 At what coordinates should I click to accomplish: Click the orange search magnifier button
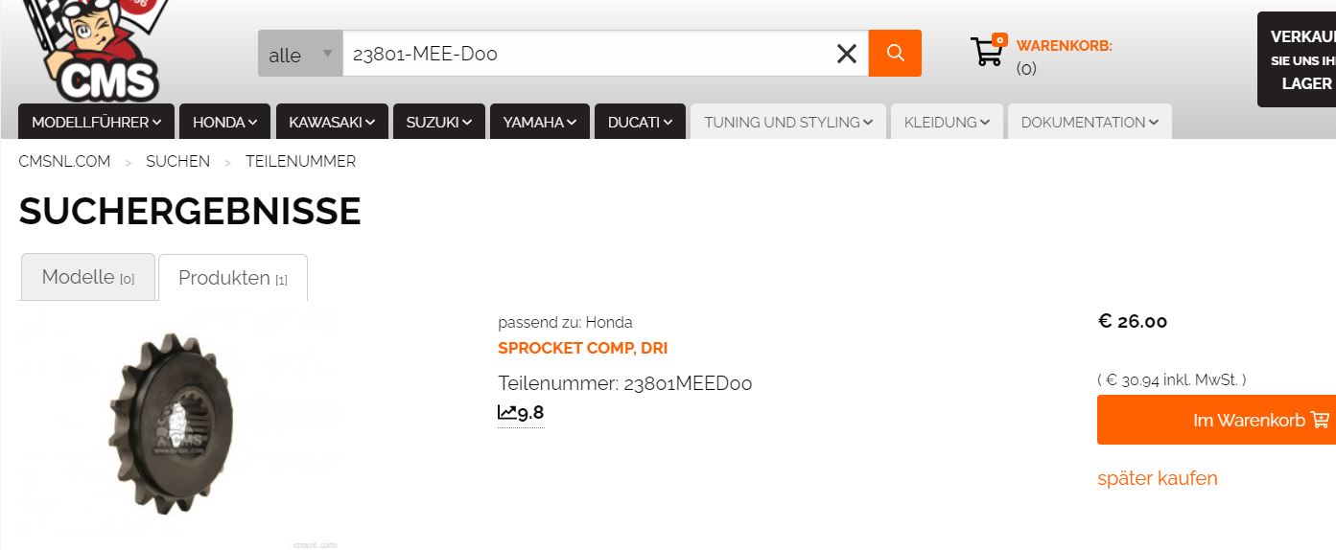[x=895, y=54]
